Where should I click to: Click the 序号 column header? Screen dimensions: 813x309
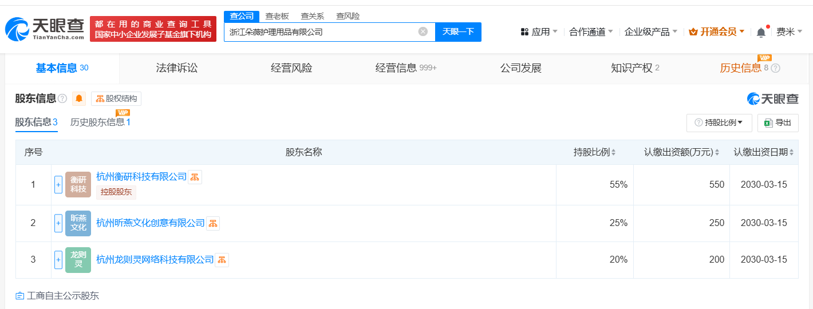(33, 152)
